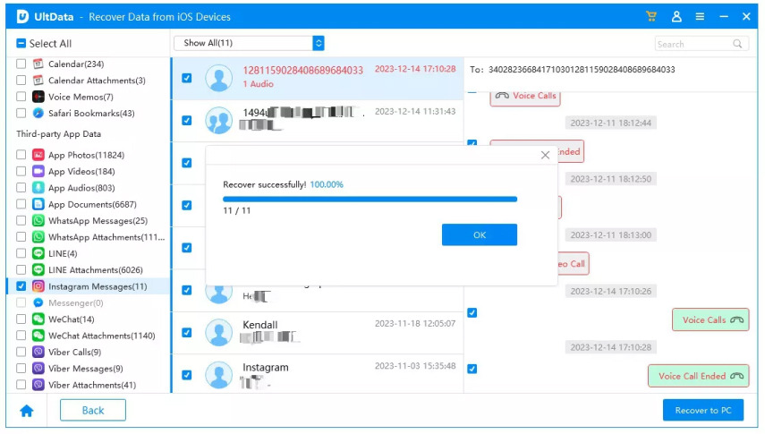
Task: Click the 2023-12-11 18:12:44 timestamp label
Action: coord(611,123)
